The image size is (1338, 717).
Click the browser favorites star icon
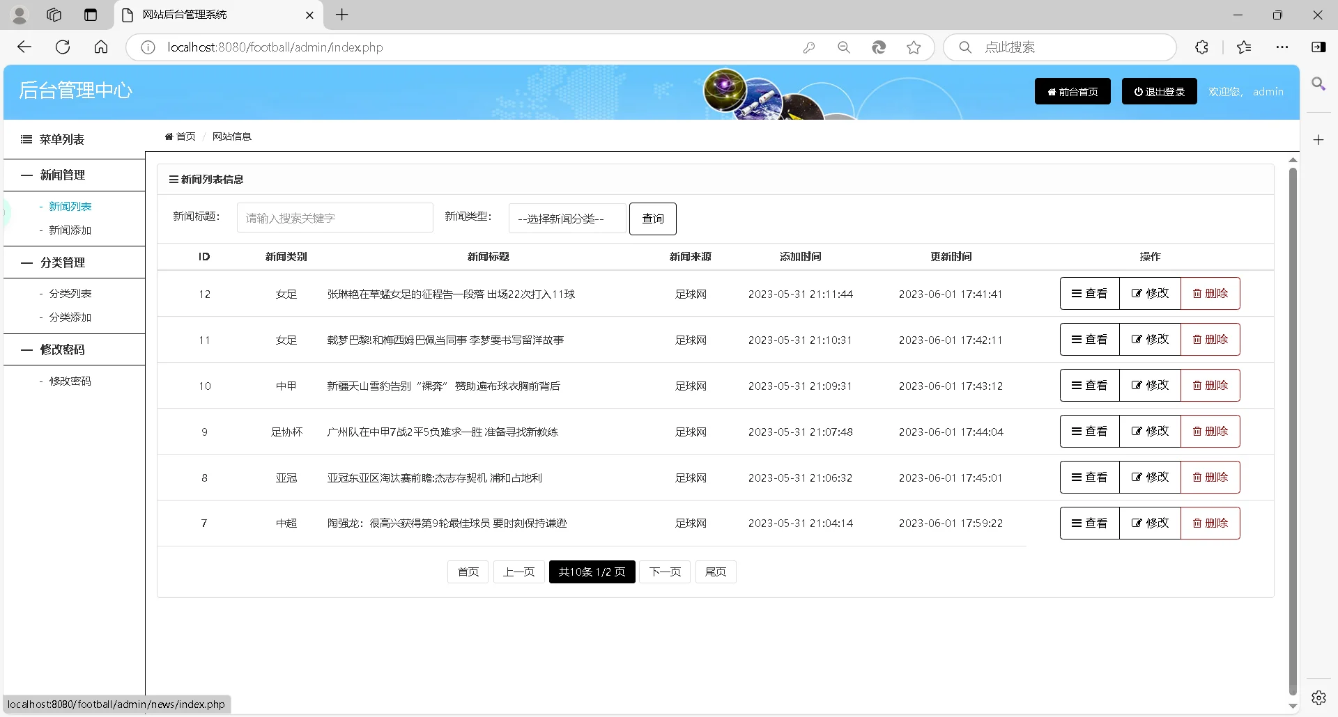click(x=914, y=47)
